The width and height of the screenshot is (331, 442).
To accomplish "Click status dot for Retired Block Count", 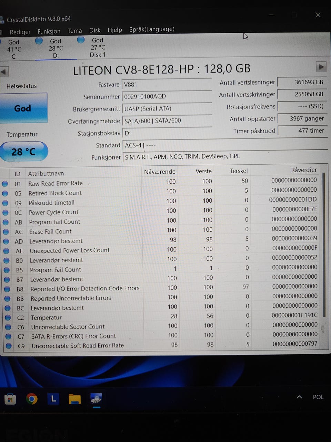I will pos(5,193).
